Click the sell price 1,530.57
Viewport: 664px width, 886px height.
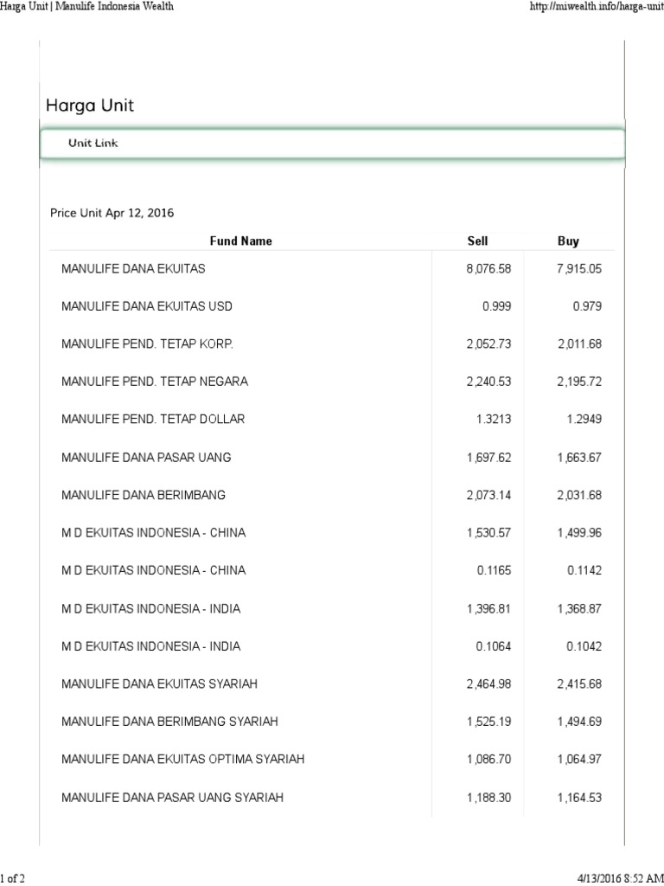point(488,533)
